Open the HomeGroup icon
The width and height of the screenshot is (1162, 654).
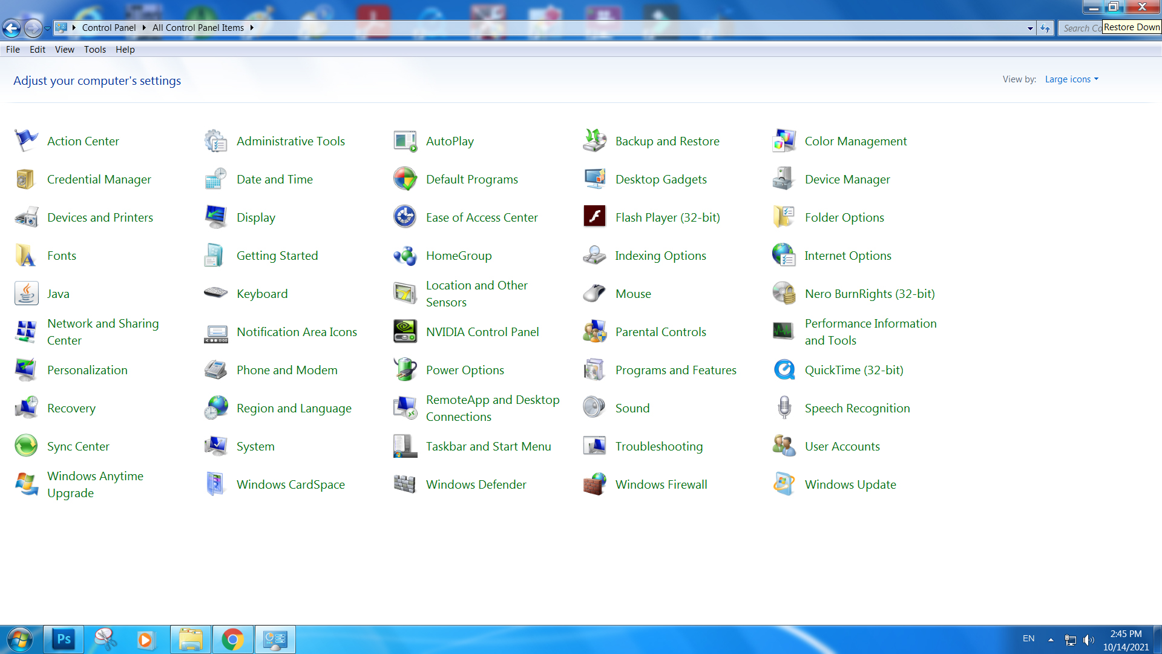(x=405, y=255)
